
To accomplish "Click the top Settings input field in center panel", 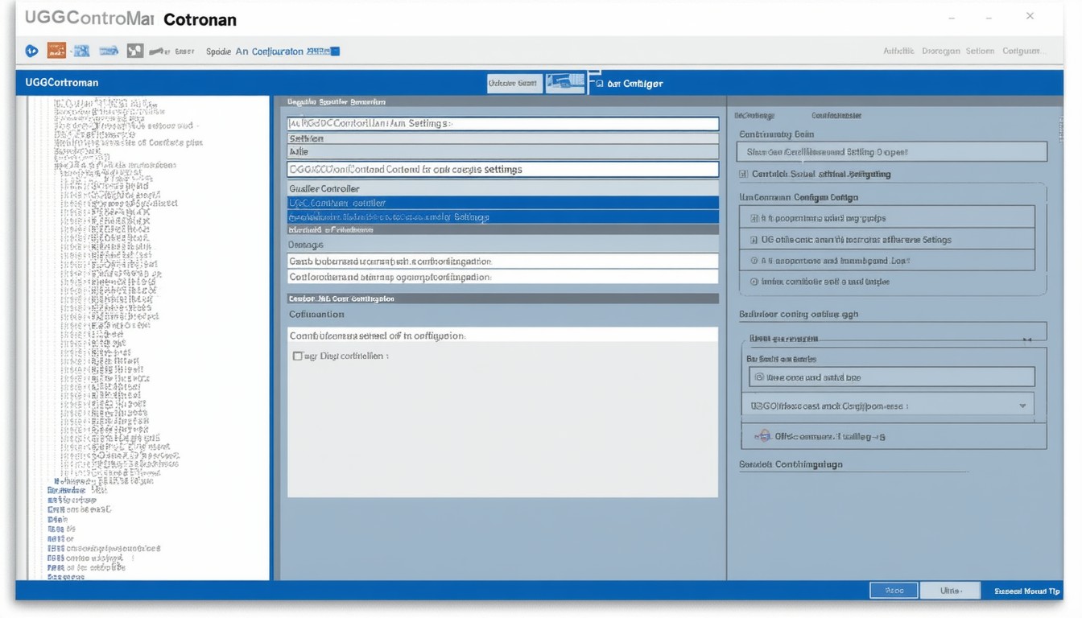I will tap(503, 124).
